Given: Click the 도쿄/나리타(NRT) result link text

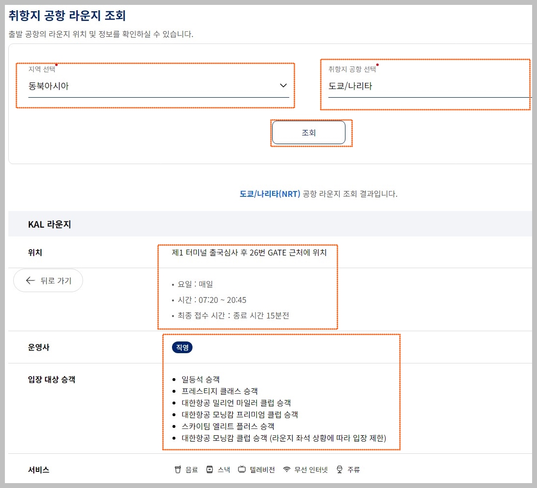Looking at the screenshot, I should 270,194.
